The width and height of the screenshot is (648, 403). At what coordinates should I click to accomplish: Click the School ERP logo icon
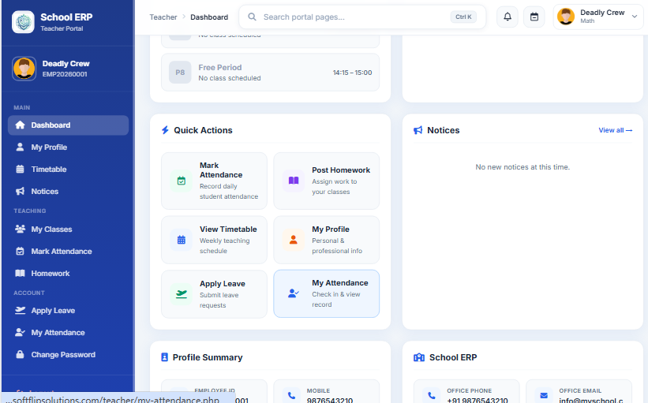point(23,22)
